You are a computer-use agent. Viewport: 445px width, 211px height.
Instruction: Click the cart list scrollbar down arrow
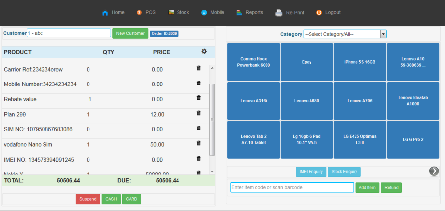(x=212, y=171)
